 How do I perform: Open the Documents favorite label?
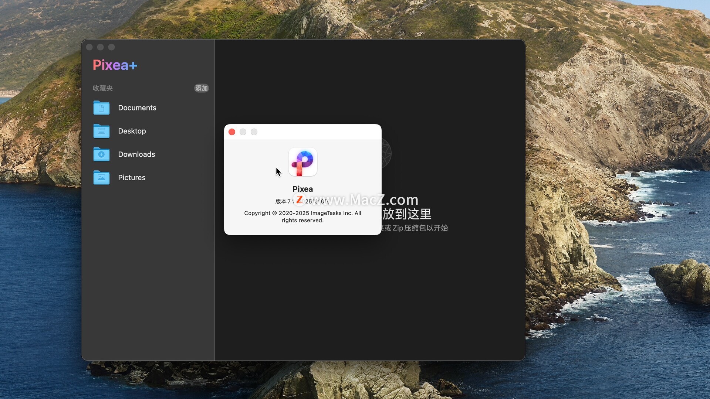[x=137, y=108]
